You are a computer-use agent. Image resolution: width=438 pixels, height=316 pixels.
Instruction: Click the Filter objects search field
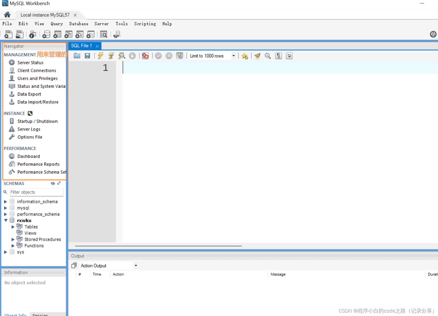[x=37, y=192]
